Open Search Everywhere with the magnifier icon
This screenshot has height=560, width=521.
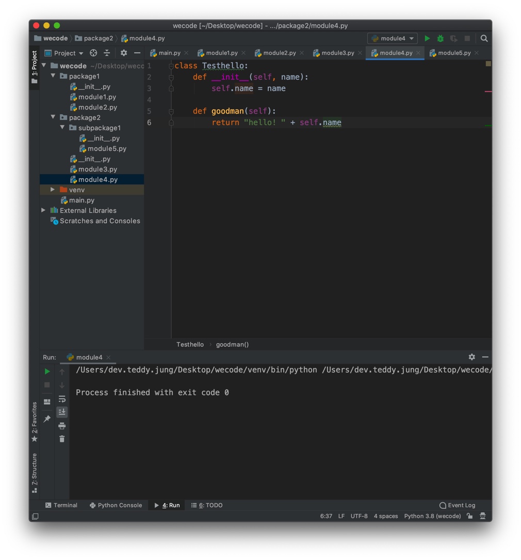pos(484,38)
